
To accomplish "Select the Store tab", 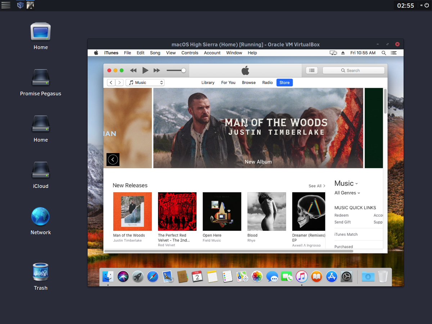I will click(x=284, y=82).
